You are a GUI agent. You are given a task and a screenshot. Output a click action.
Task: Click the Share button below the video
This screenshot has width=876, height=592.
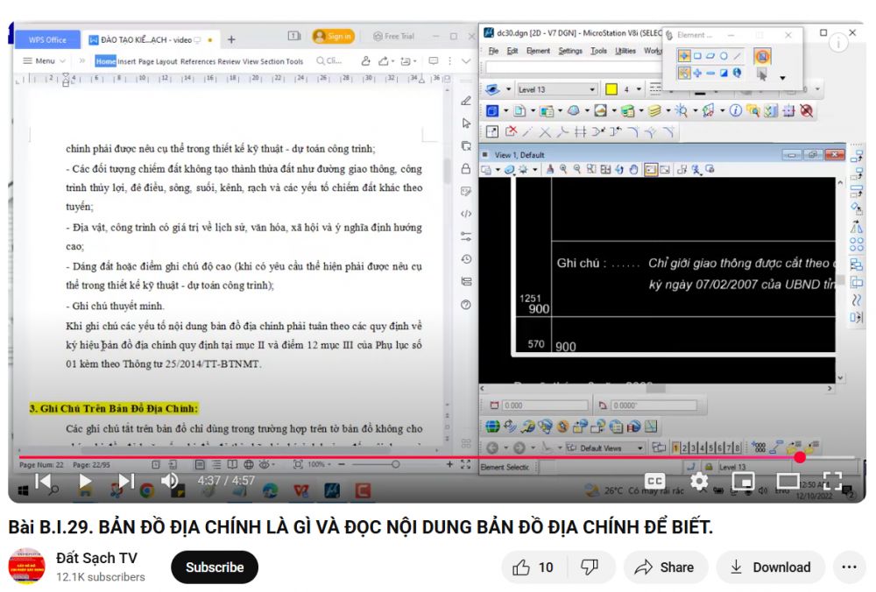pos(666,567)
